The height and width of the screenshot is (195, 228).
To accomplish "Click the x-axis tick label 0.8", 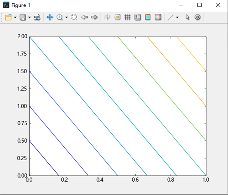I will (x=170, y=180).
